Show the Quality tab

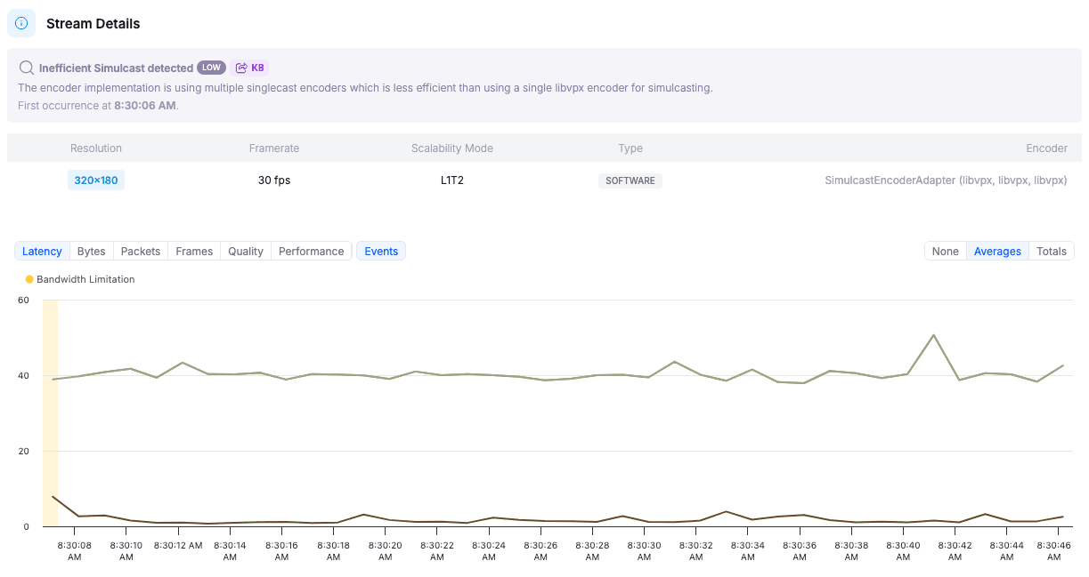pos(246,252)
